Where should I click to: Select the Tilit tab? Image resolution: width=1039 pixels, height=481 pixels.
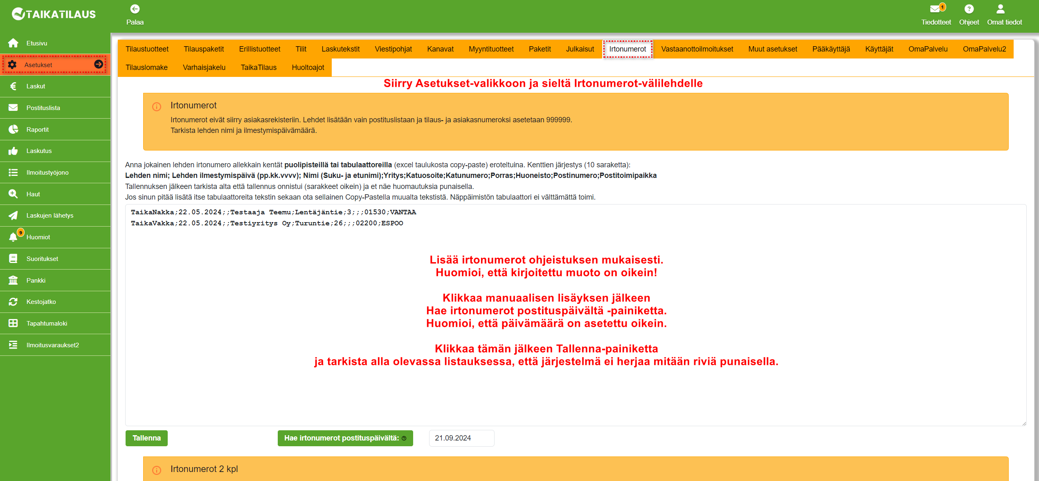301,49
